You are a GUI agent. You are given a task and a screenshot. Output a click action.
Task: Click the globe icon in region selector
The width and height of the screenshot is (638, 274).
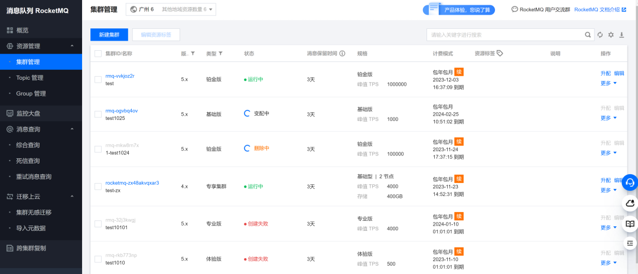pyautogui.click(x=134, y=9)
